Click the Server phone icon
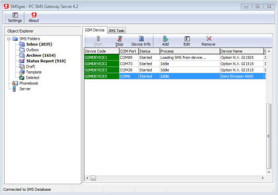278x195 pixels. click(14, 89)
